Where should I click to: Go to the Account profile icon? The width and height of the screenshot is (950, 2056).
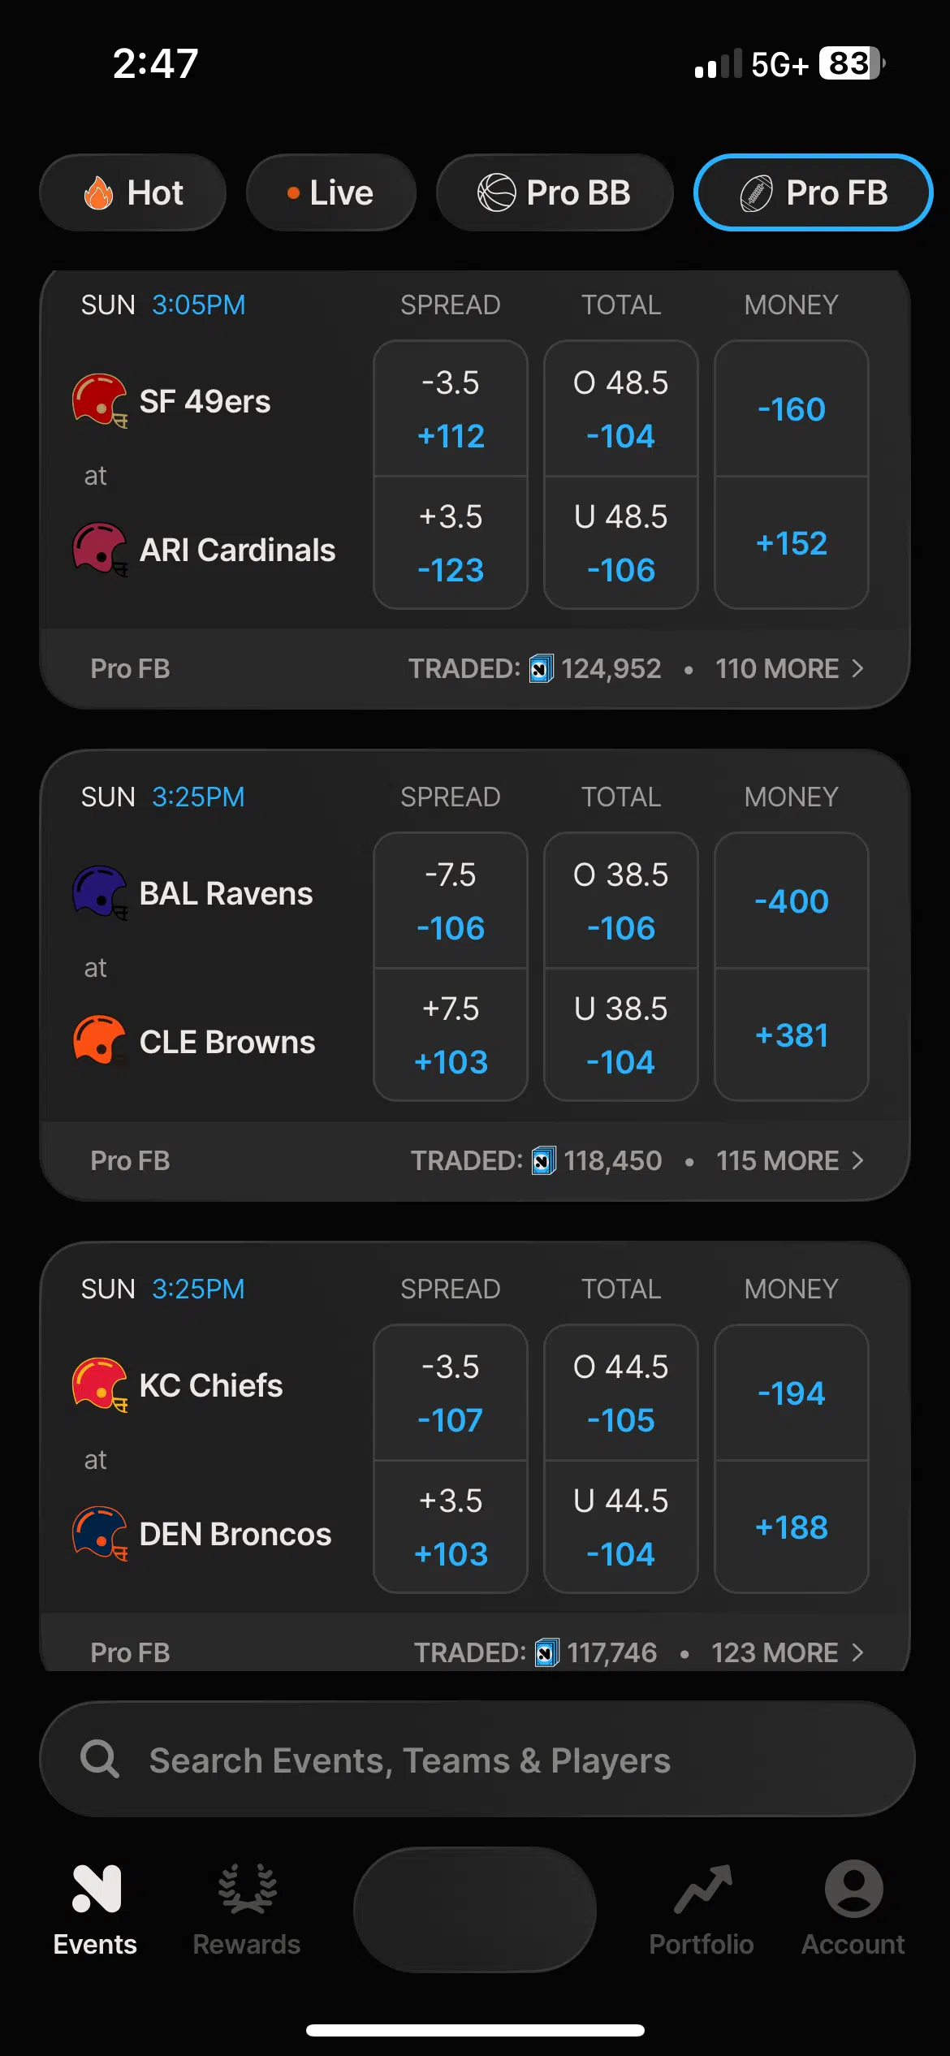coord(853,1889)
